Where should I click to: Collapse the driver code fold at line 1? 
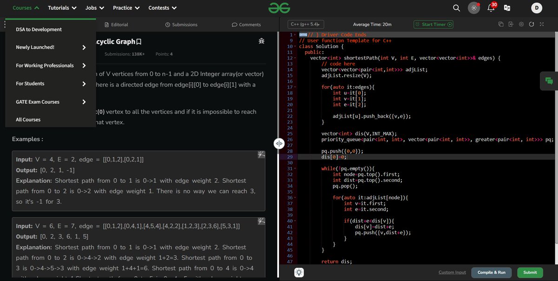click(295, 34)
